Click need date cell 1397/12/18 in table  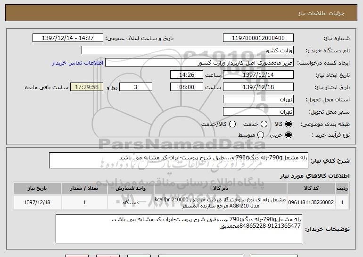tap(37, 203)
